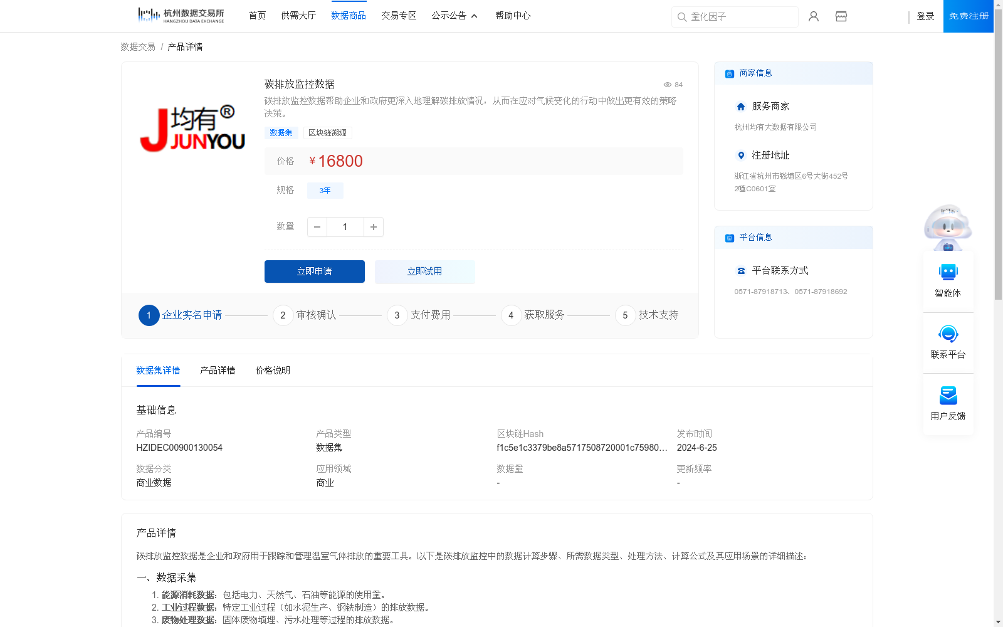This screenshot has width=1003, height=627.
Task: Click the JUNYOU product logo image
Action: click(x=192, y=129)
